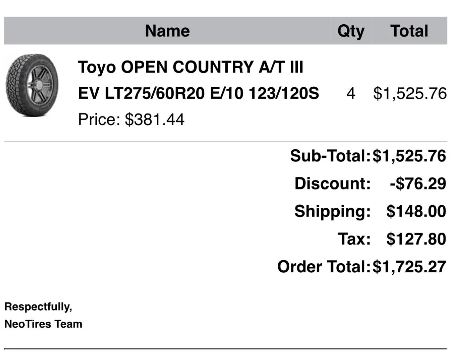Open the Toyo OPEN COUNTRY A/T III product title
The width and height of the screenshot is (462, 355).
190,67
